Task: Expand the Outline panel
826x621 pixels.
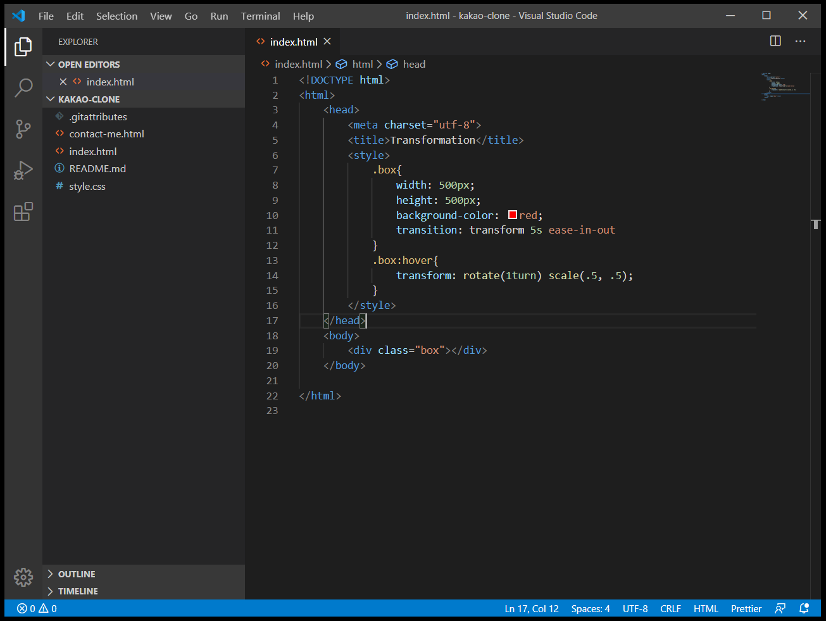Action: click(x=144, y=574)
